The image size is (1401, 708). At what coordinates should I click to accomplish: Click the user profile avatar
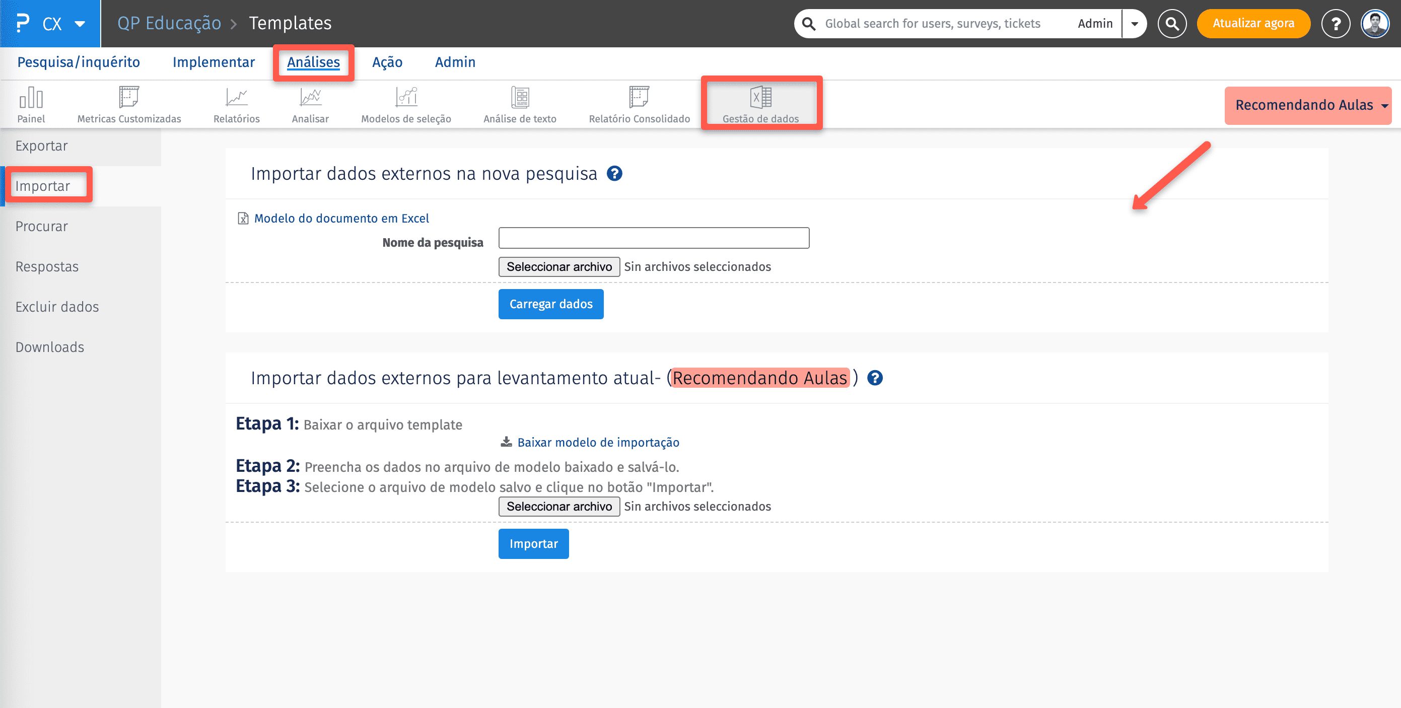[x=1374, y=24]
